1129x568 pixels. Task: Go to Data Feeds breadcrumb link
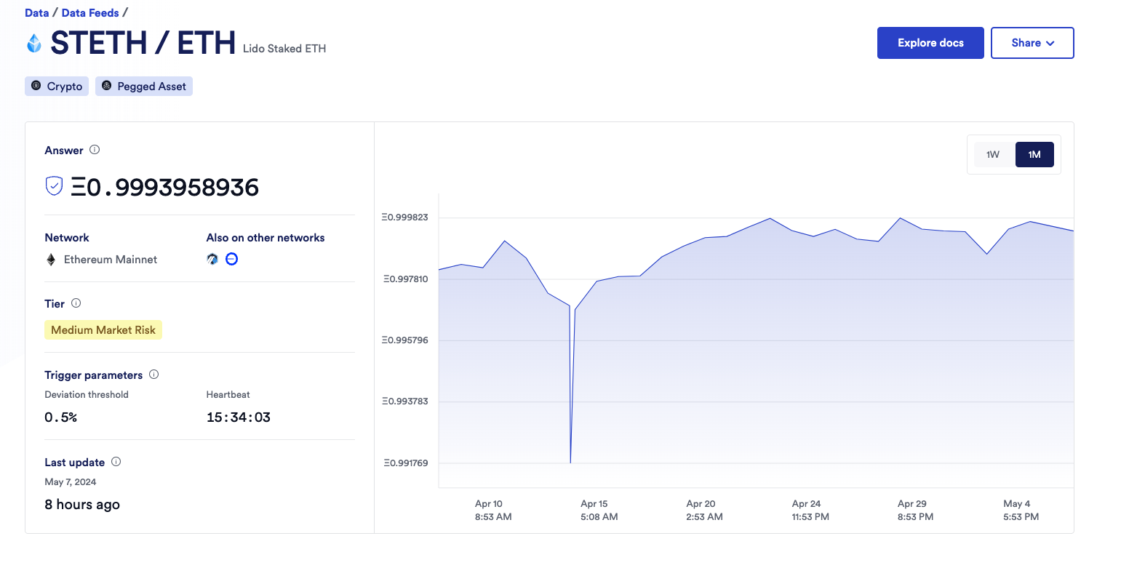coord(90,12)
